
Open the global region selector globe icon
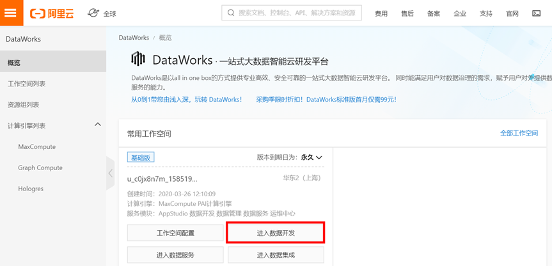(93, 13)
